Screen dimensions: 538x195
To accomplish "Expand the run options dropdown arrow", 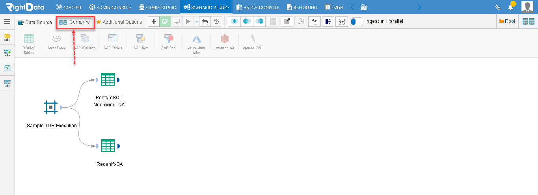I will coord(196,22).
